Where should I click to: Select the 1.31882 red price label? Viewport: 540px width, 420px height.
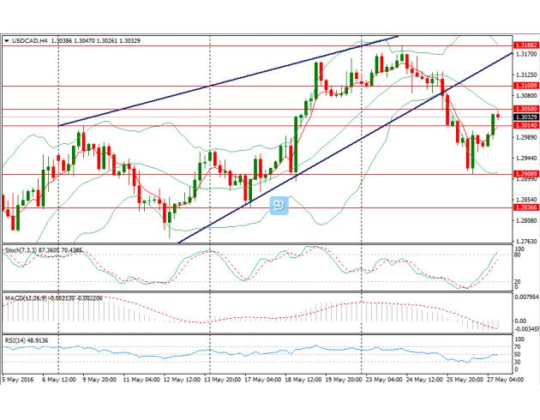525,45
